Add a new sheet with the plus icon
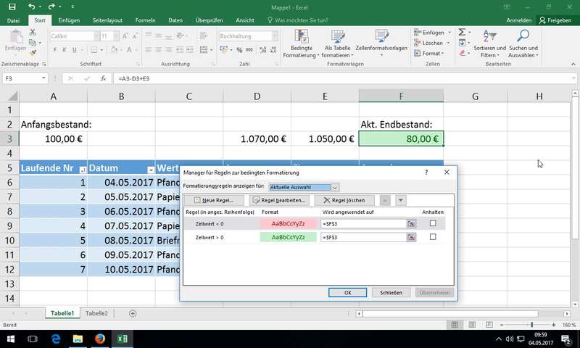Viewport: 580px width, 348px height. pos(133,313)
